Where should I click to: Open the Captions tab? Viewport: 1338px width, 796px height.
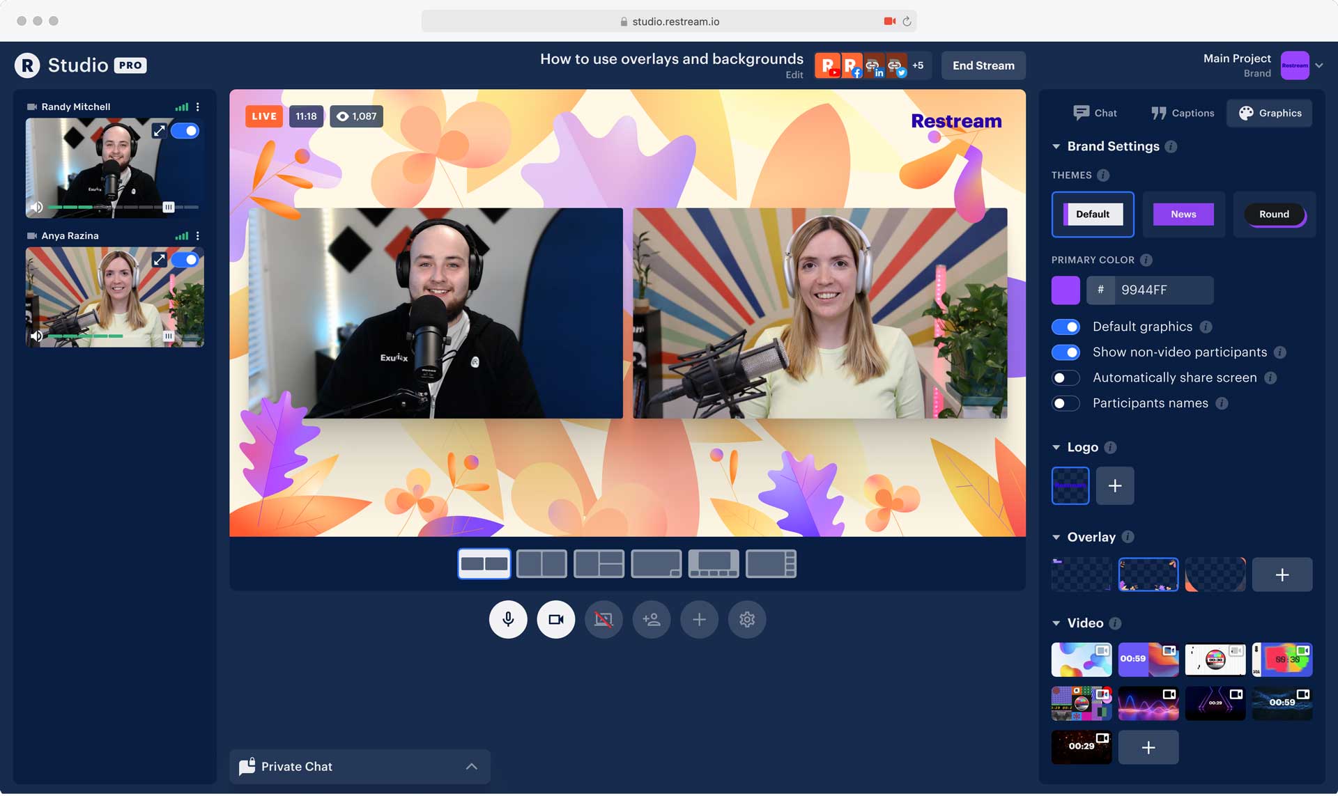(x=1183, y=113)
